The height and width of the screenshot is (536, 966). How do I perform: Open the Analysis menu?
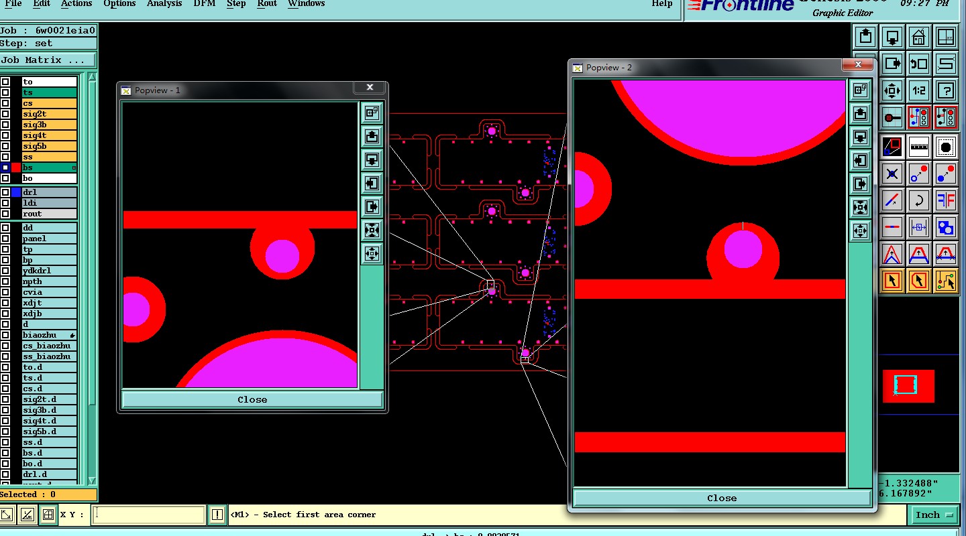coord(164,4)
